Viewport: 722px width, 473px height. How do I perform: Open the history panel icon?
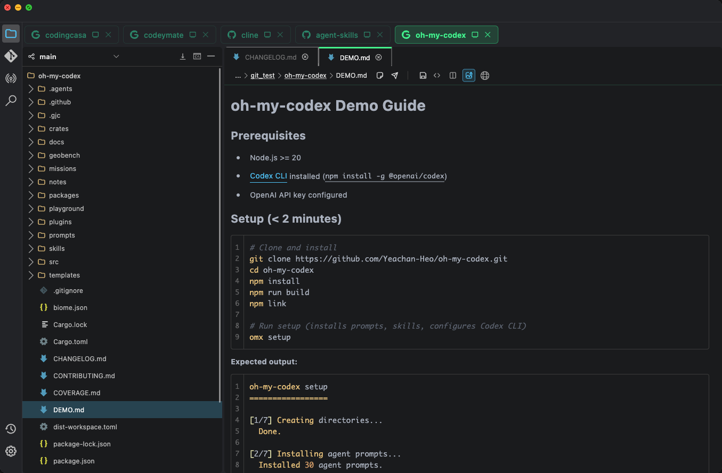[x=11, y=429]
